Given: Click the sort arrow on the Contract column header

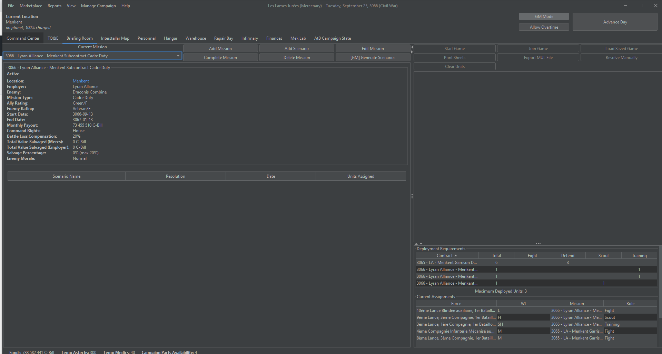Looking at the screenshot, I should pyautogui.click(x=456, y=255).
